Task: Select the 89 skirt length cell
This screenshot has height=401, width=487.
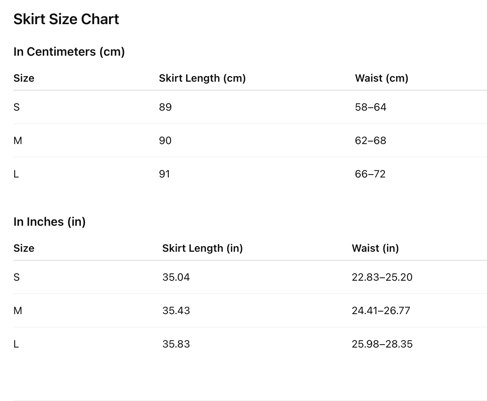Action: tap(165, 107)
